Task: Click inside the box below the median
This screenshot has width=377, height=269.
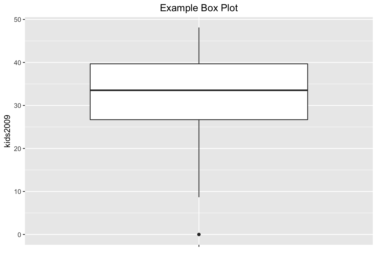Action: tap(199, 105)
